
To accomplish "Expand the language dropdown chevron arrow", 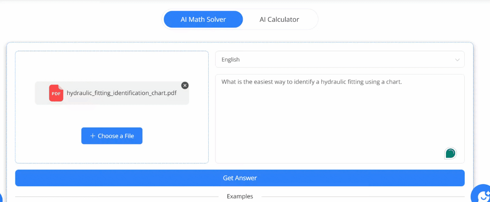I will [x=457, y=60].
